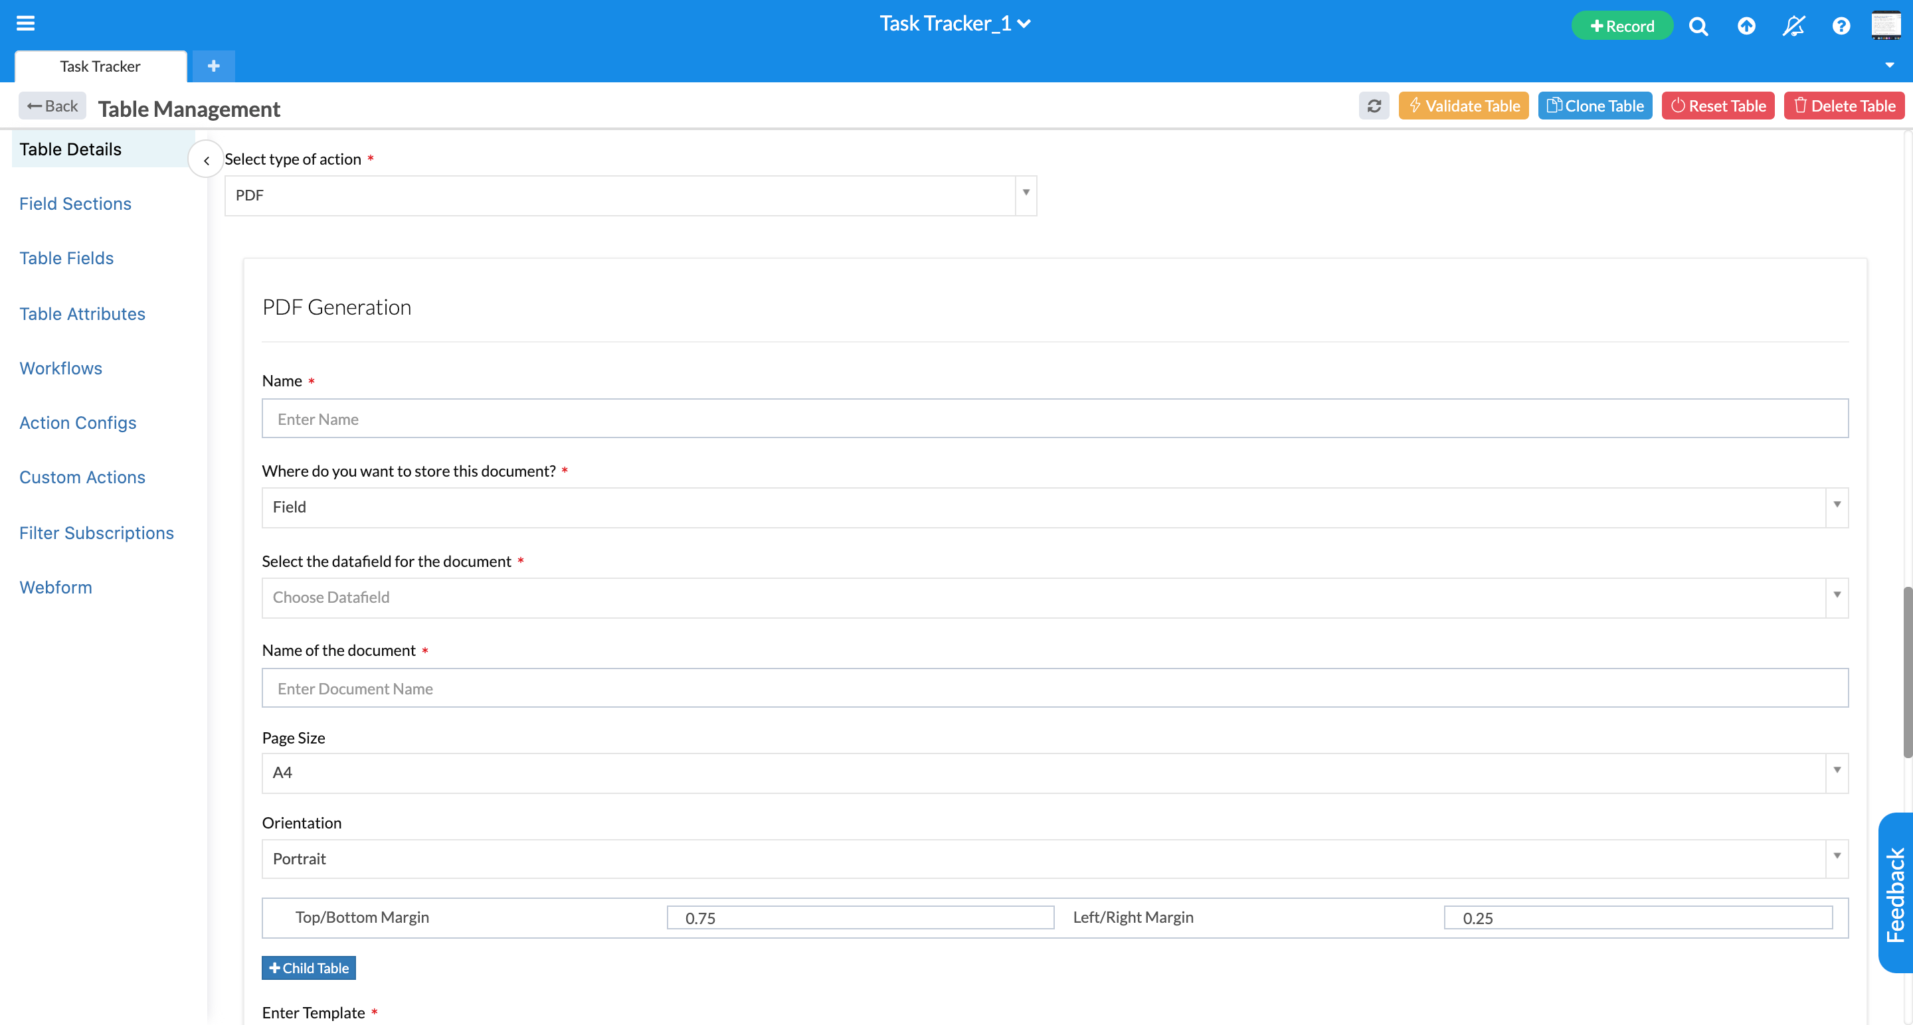Select the Choose Datafield dropdown
Screen dimensions: 1913x1025
(x=1055, y=597)
